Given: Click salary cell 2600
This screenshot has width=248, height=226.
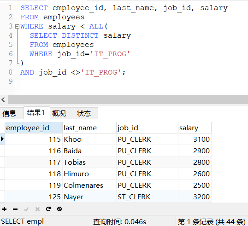Looking at the screenshot, I should (x=195, y=174).
